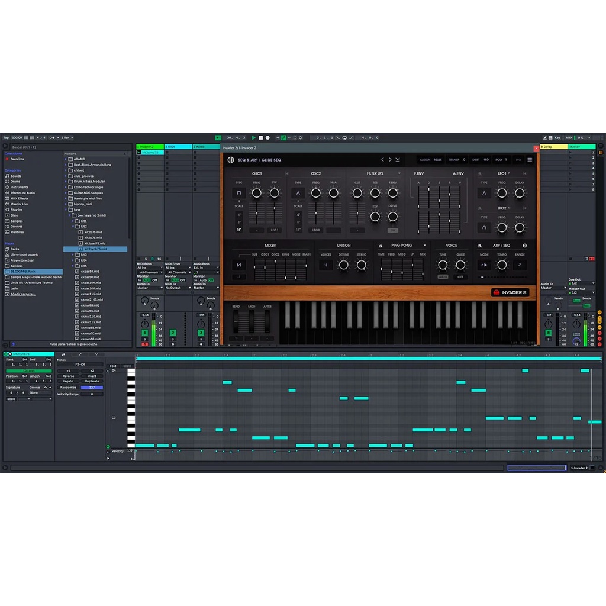Open ARP / SEQ help icon

[x=524, y=246]
